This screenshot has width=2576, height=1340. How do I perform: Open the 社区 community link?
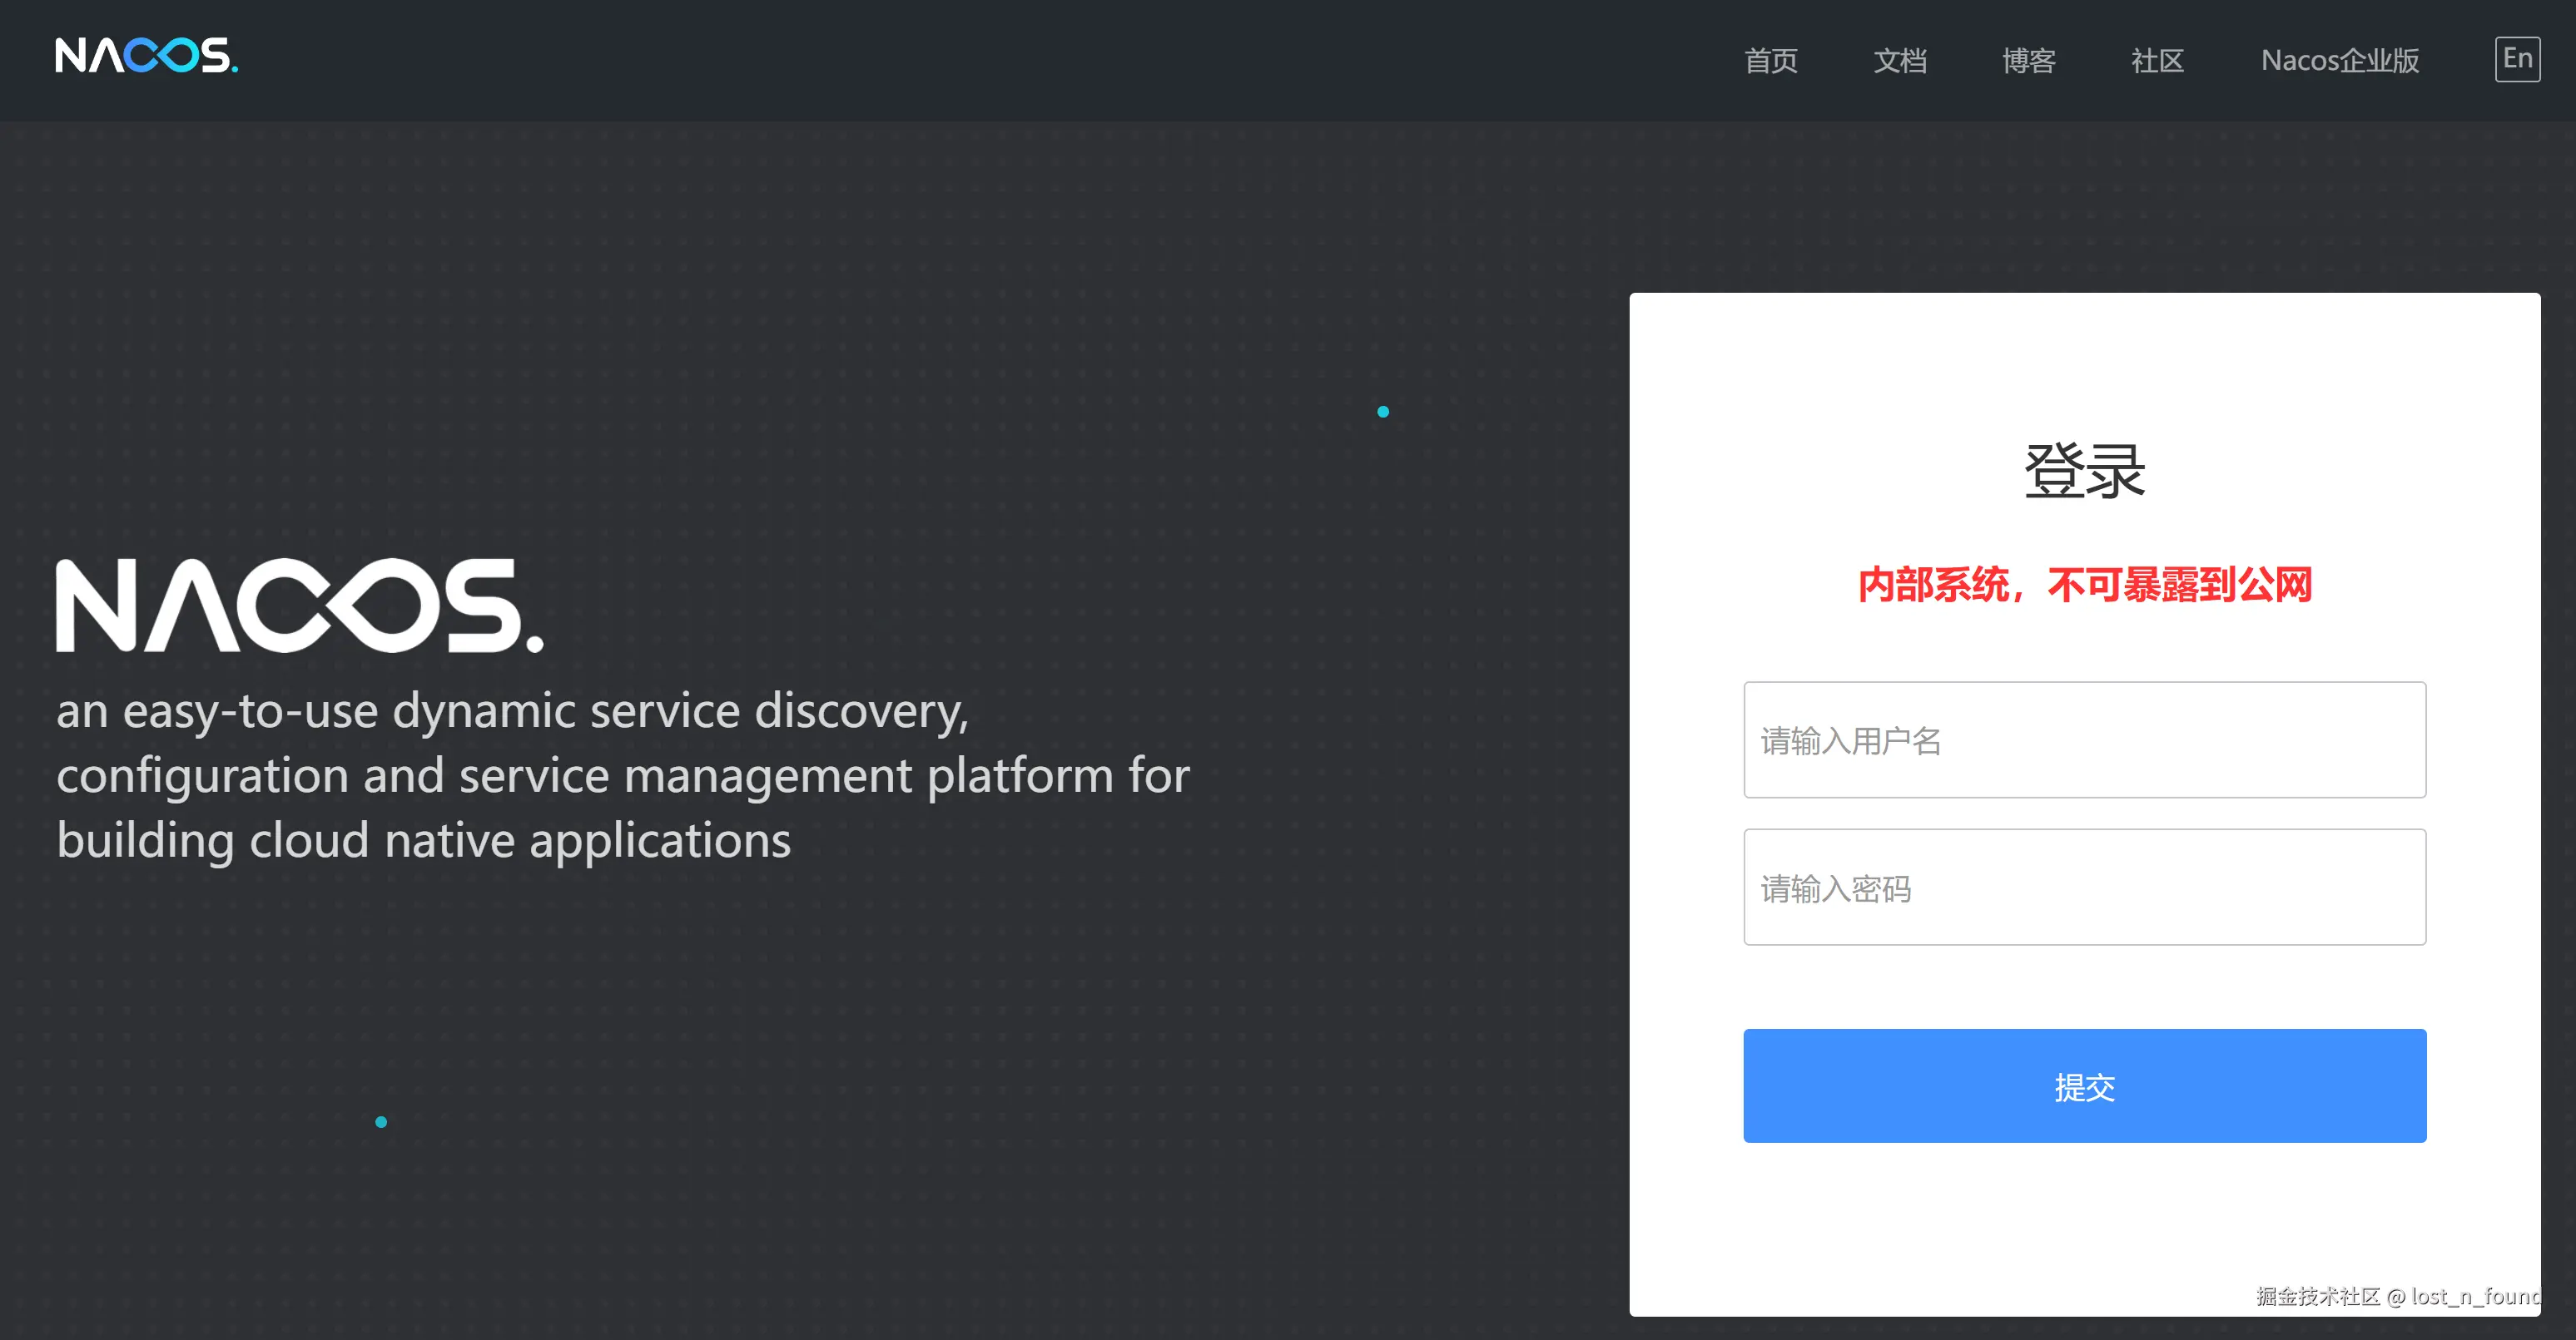pos(2157,61)
